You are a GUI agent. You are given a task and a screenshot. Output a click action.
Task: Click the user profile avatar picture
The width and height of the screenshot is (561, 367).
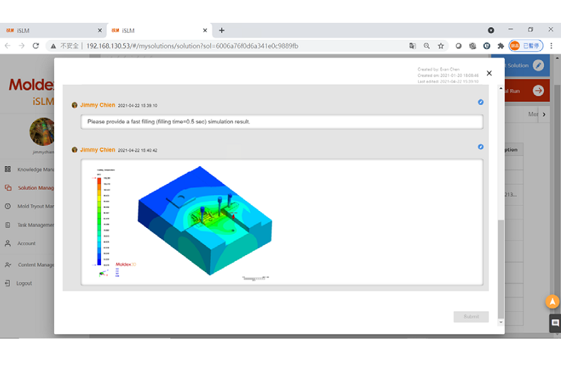tap(42, 132)
